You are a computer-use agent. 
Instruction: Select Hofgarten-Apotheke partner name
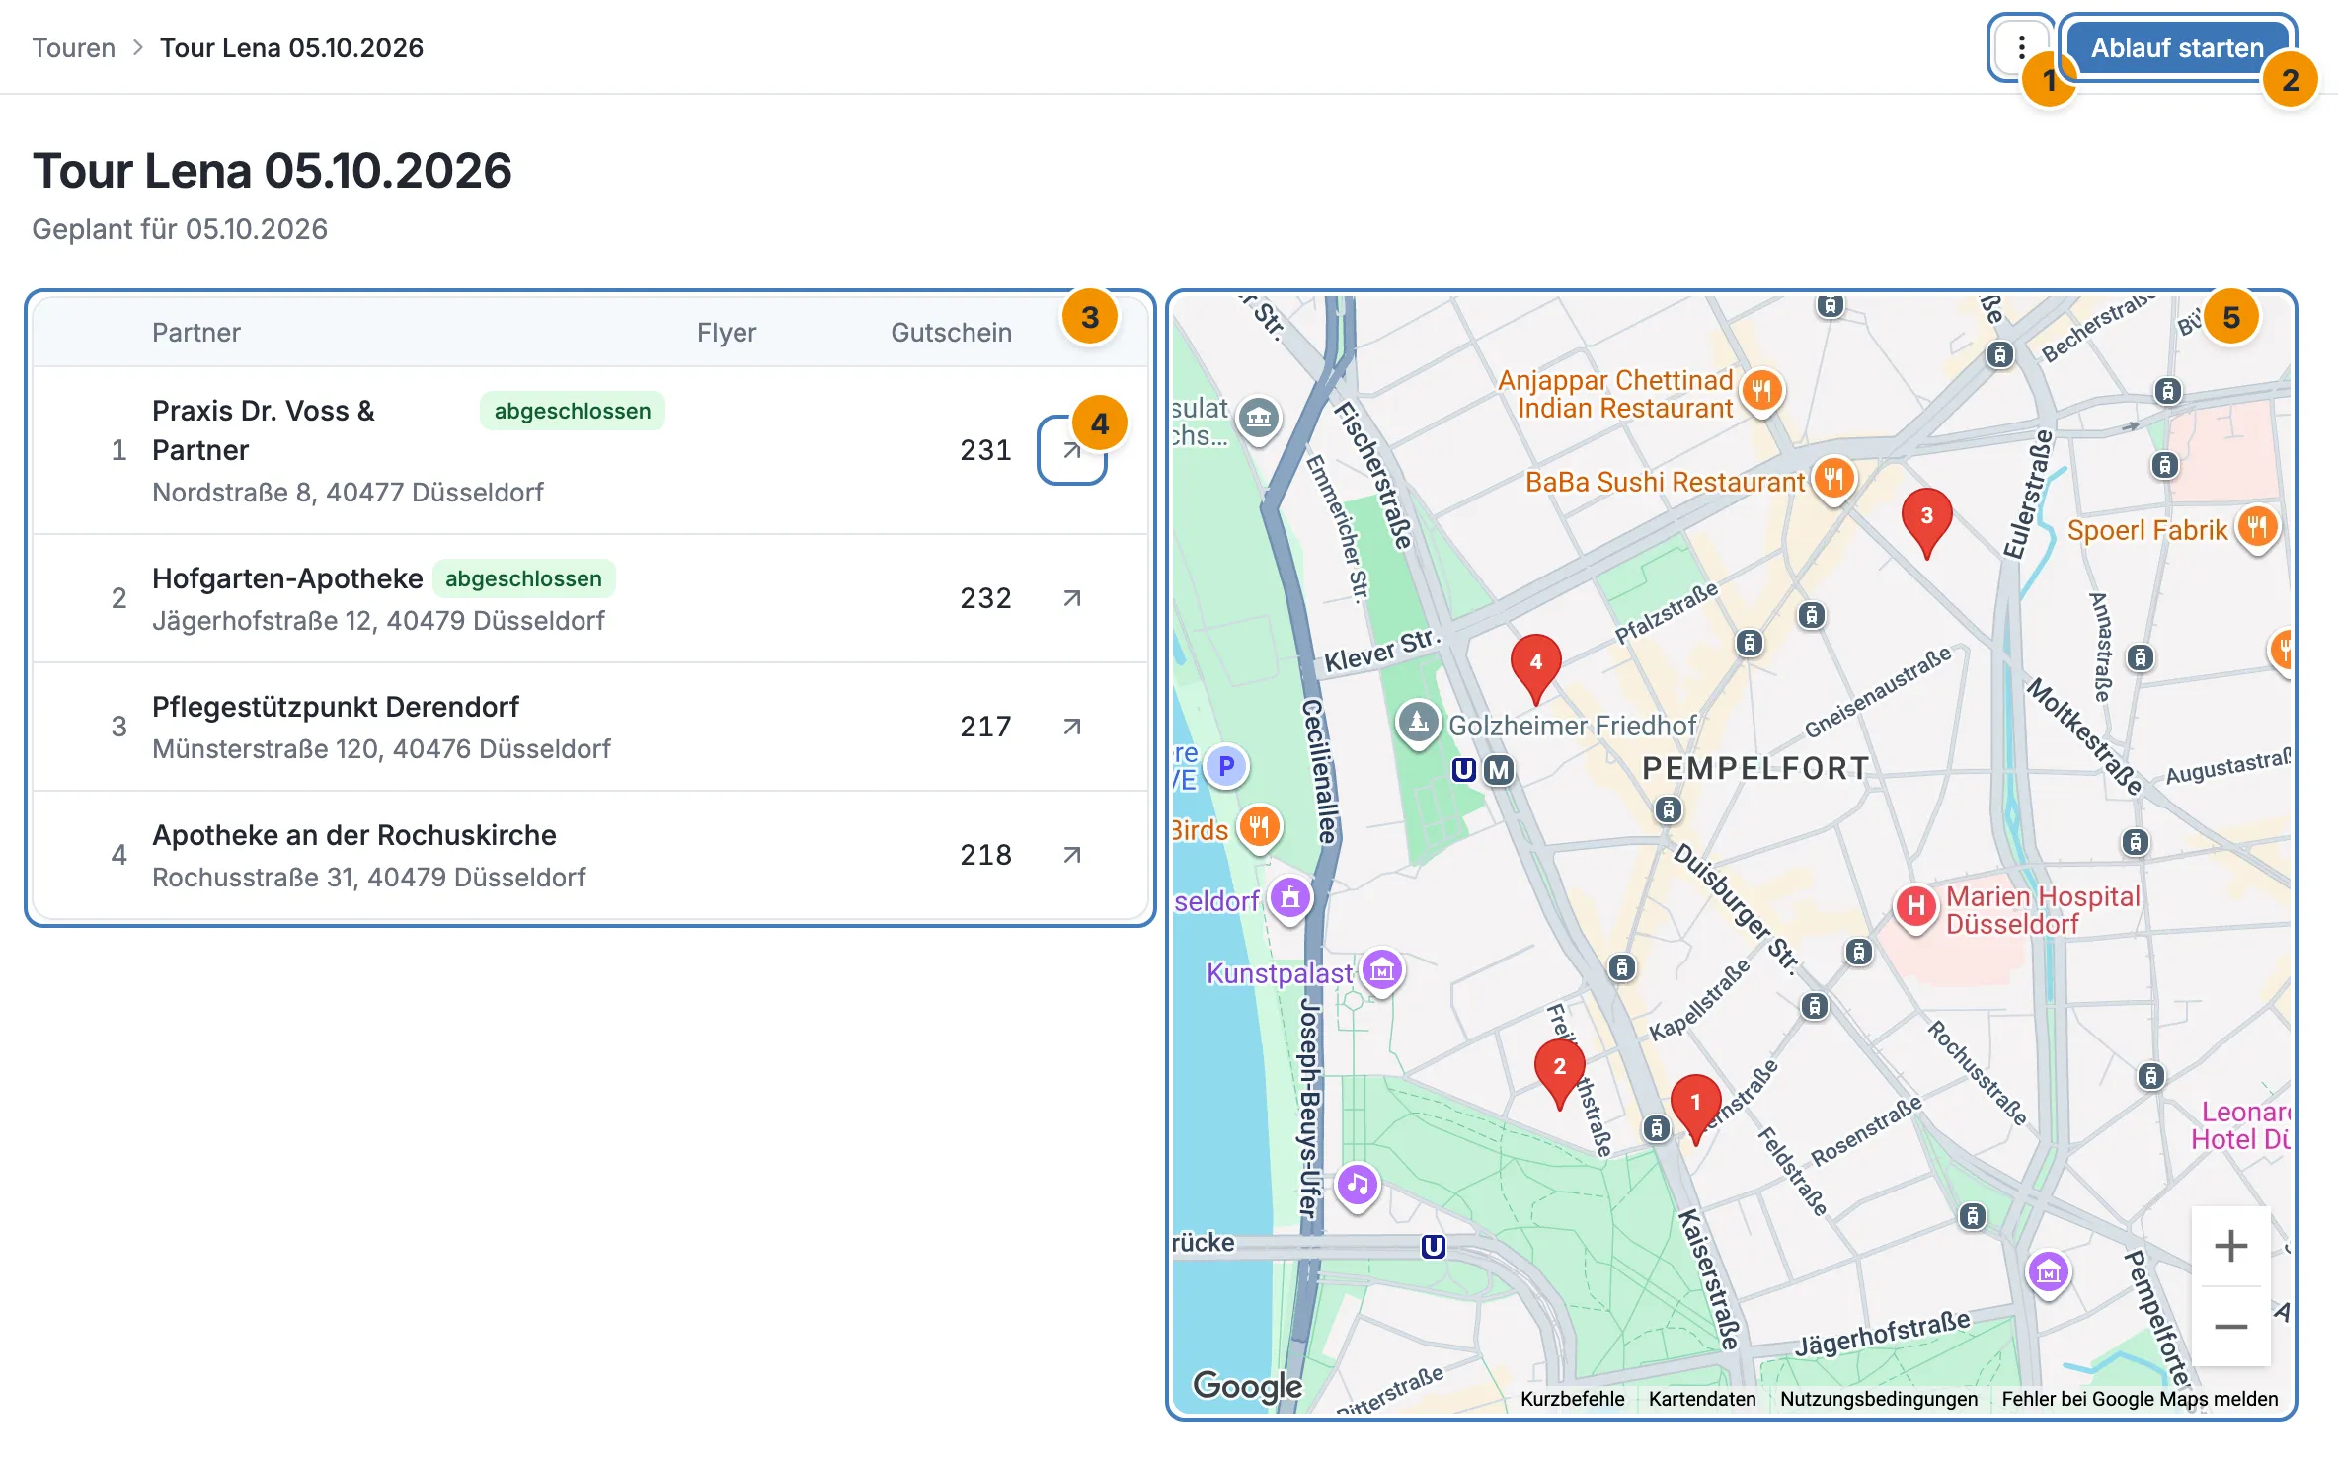point(287,578)
